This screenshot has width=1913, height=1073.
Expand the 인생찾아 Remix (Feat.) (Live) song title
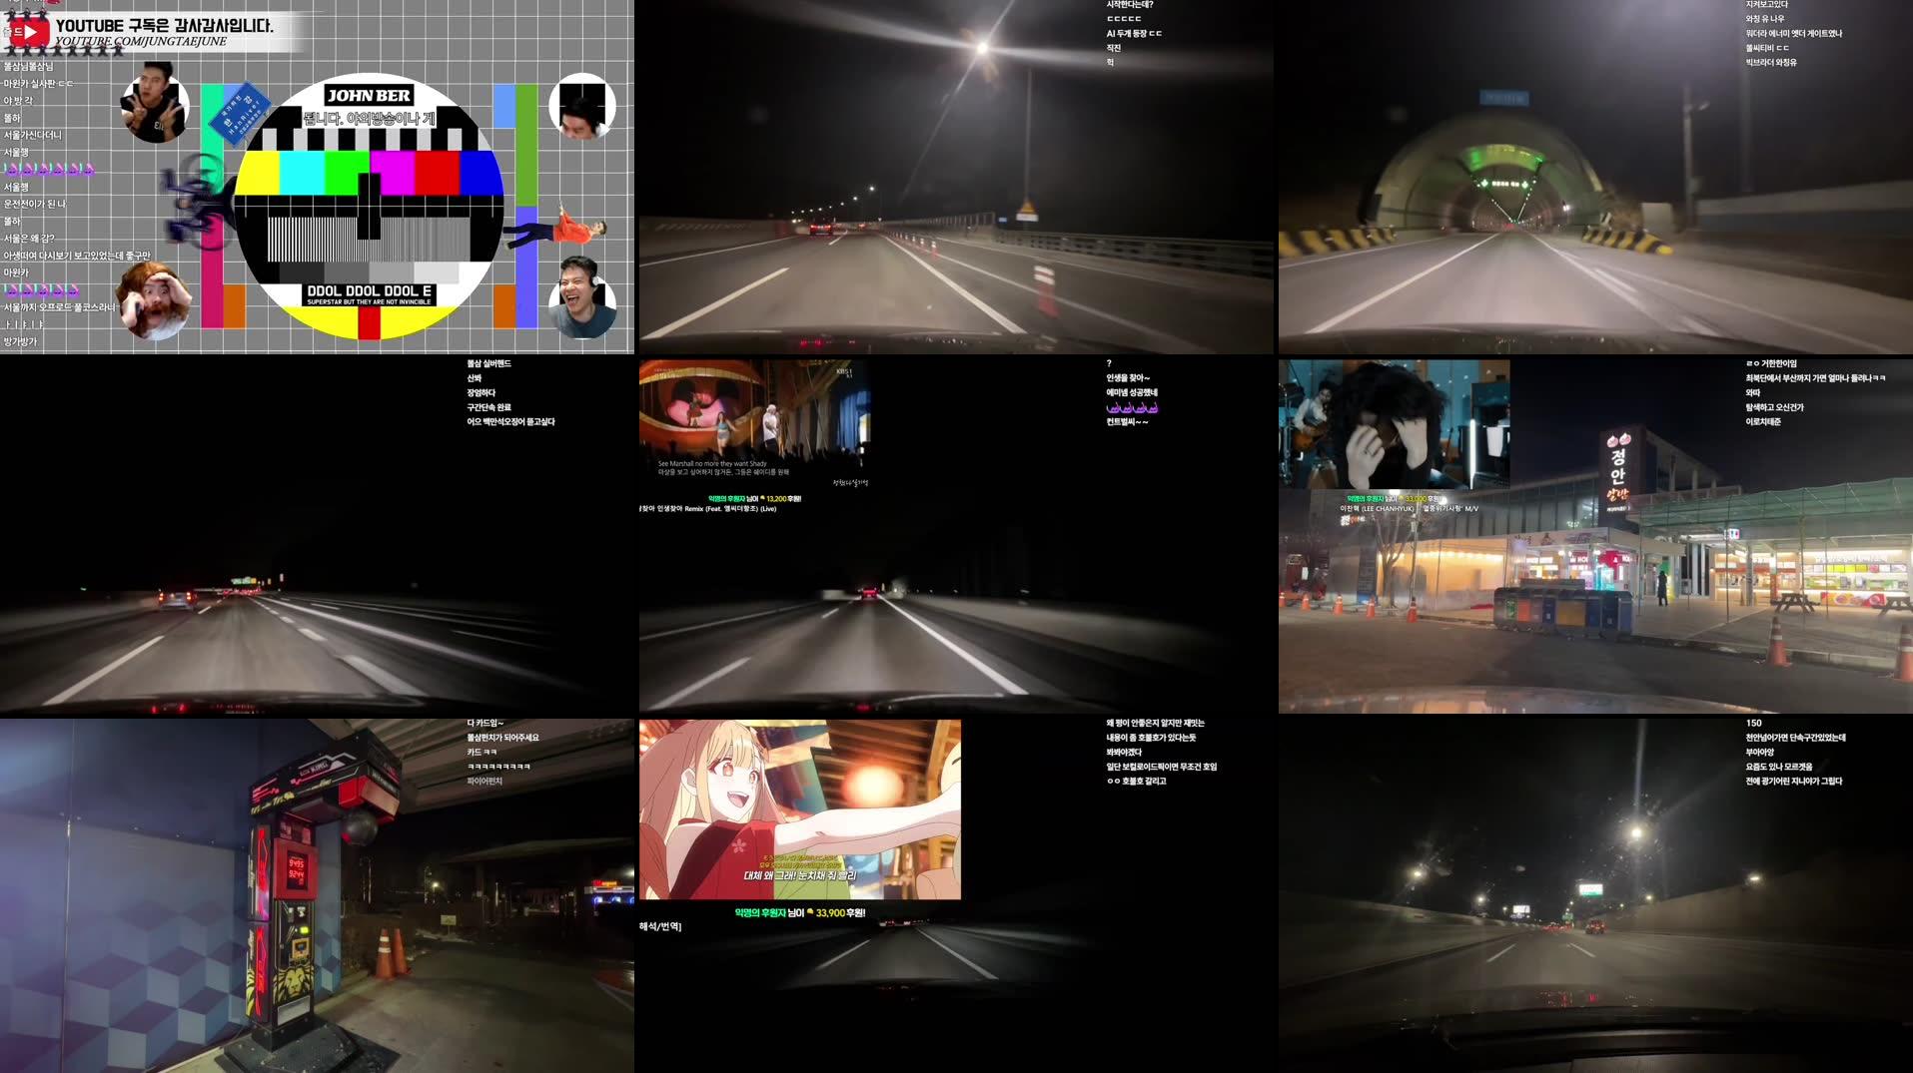pyautogui.click(x=709, y=509)
